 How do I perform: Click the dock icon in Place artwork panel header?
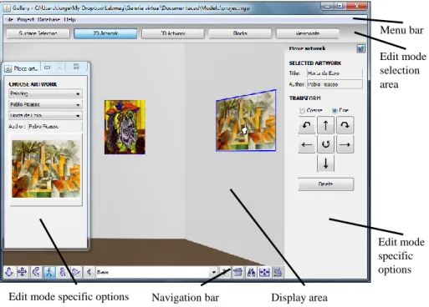(361, 49)
